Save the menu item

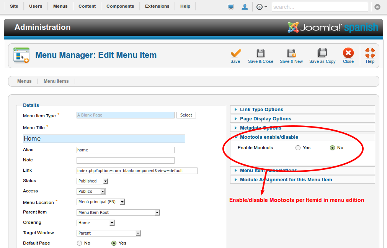click(x=235, y=56)
